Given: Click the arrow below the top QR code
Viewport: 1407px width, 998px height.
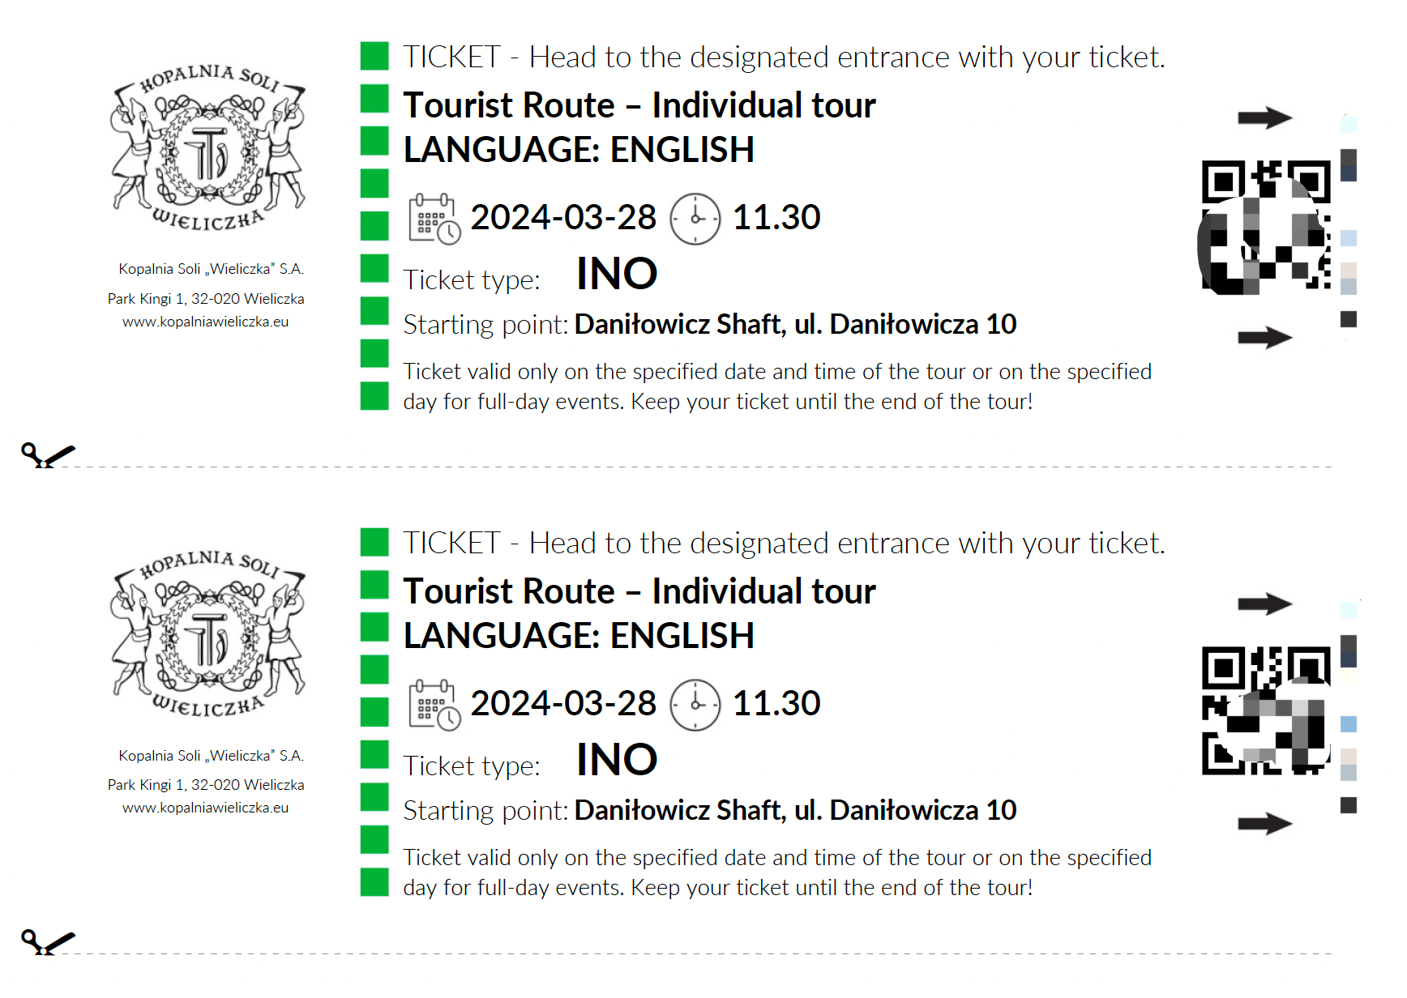Looking at the screenshot, I should (1265, 338).
